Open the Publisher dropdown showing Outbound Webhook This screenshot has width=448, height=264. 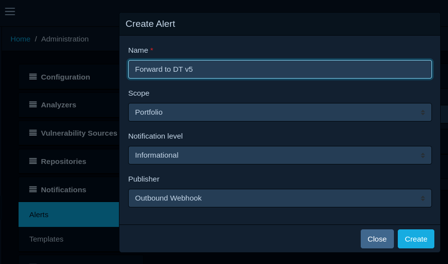click(x=280, y=198)
